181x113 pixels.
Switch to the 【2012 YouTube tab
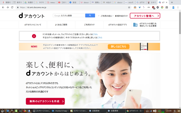point(63,2)
